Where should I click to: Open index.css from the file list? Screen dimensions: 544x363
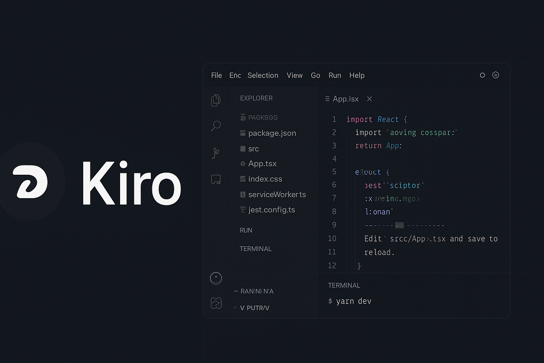[x=265, y=179]
